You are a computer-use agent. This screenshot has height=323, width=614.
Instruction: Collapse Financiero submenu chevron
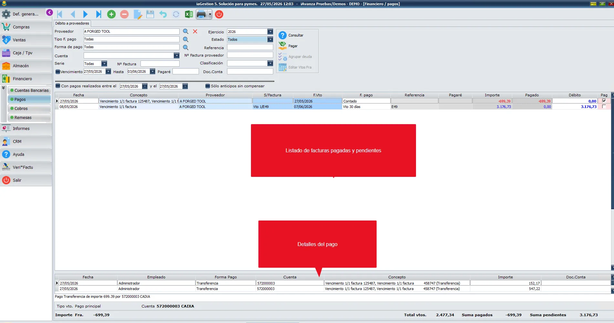pyautogui.click(x=3, y=88)
